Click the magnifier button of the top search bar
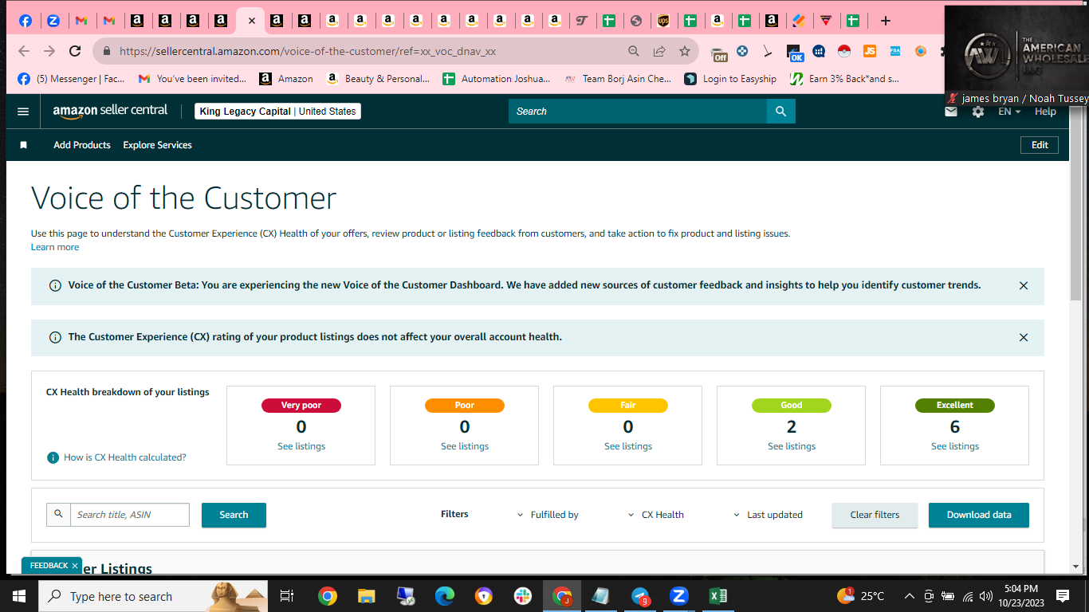Image resolution: width=1089 pixels, height=612 pixels. pyautogui.click(x=781, y=112)
